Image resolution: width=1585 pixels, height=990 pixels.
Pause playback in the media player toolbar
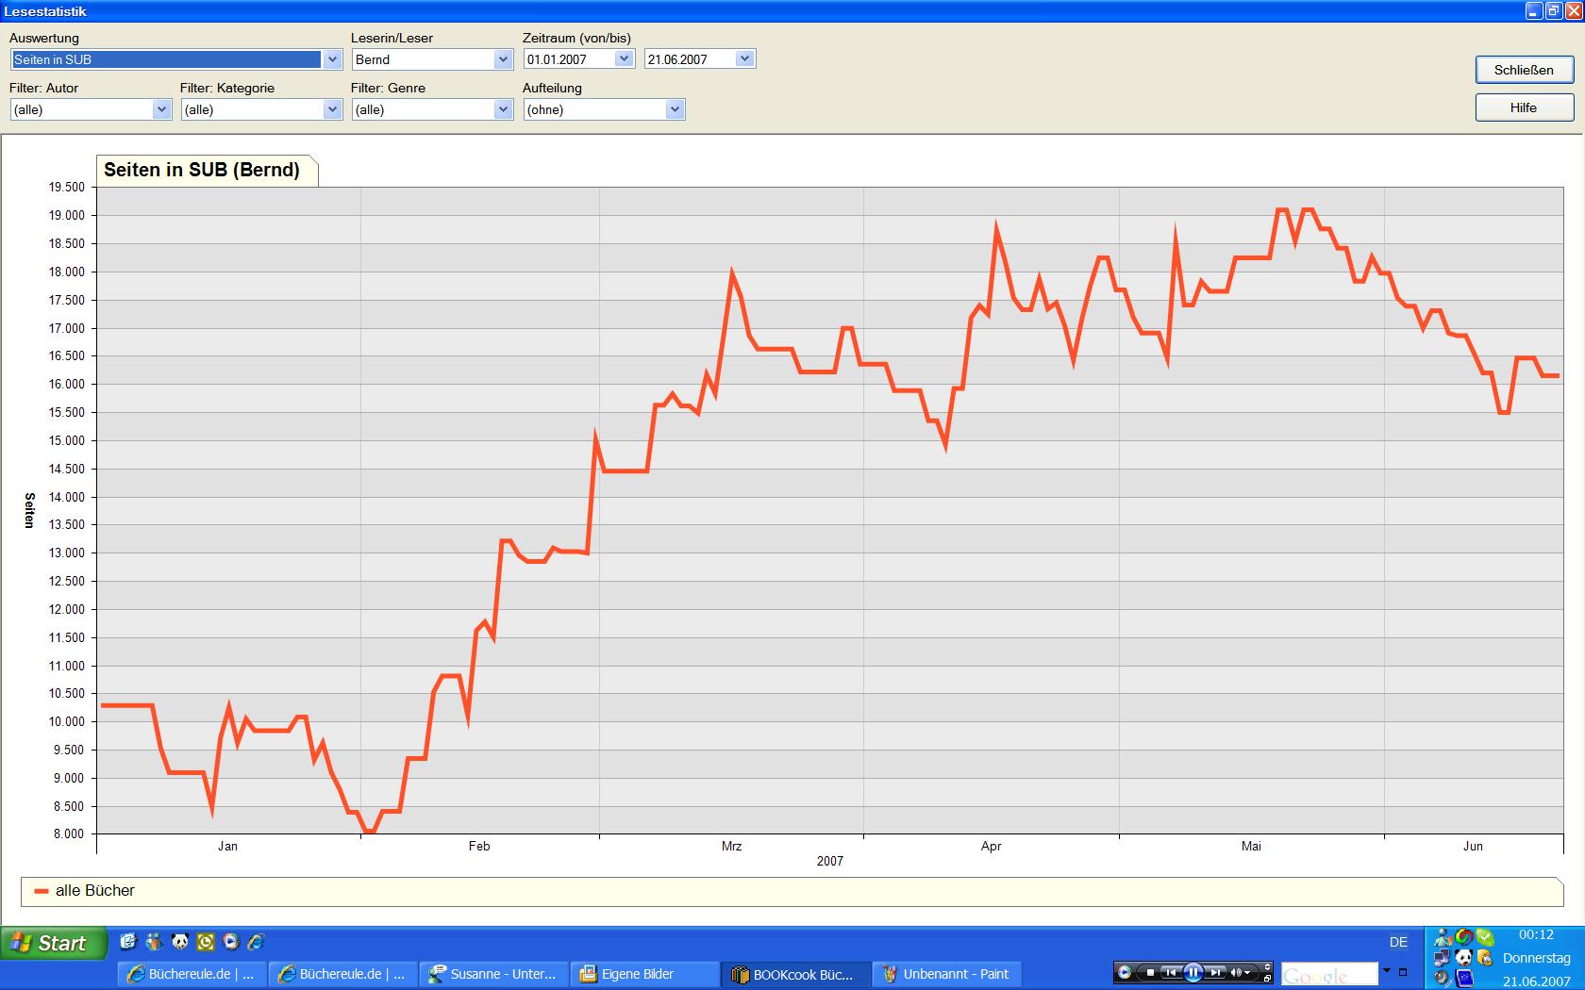[1193, 972]
